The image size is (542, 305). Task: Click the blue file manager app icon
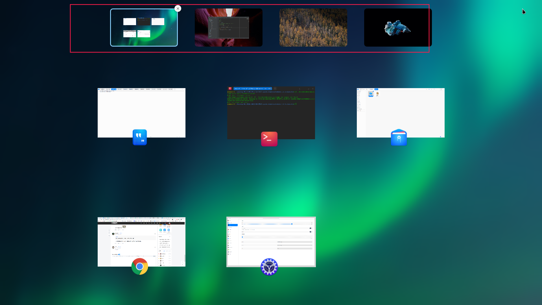pos(399,138)
